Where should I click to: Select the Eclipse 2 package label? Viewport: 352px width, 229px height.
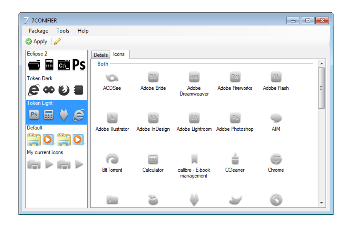coord(37,53)
